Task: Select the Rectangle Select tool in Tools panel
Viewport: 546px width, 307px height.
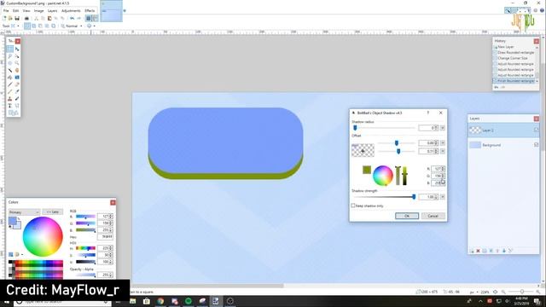Action: [10, 49]
